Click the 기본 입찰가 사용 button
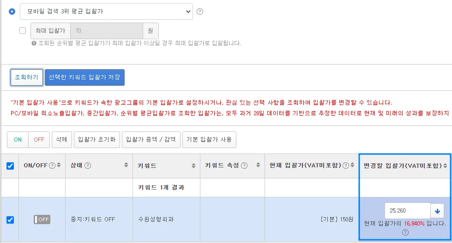 tap(209, 140)
